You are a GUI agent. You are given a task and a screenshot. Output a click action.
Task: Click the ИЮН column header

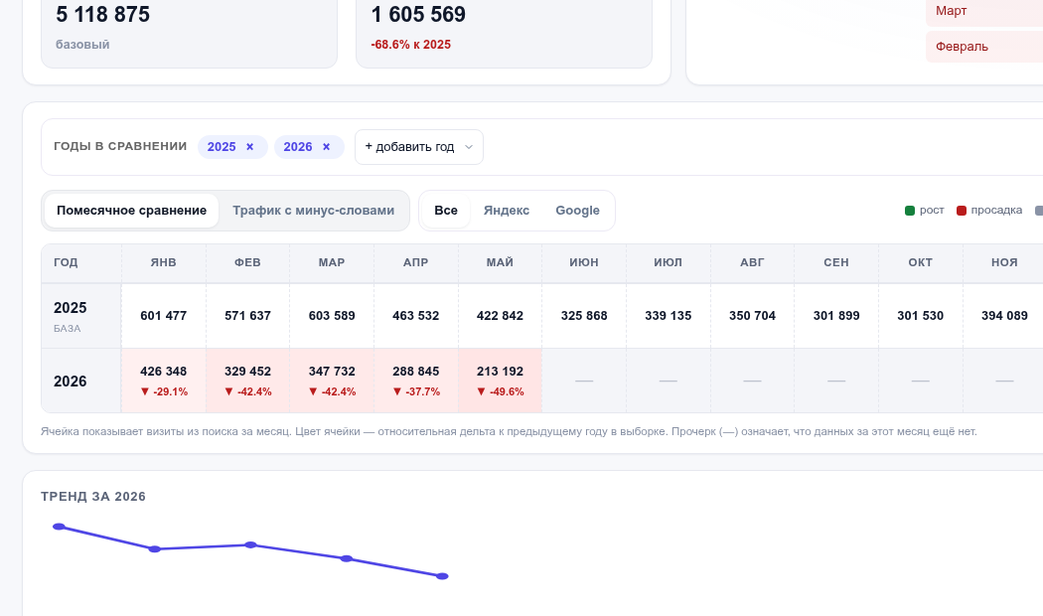(584, 262)
